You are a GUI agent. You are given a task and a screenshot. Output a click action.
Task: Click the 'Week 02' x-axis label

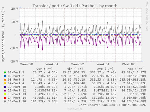(x=128, y=64)
